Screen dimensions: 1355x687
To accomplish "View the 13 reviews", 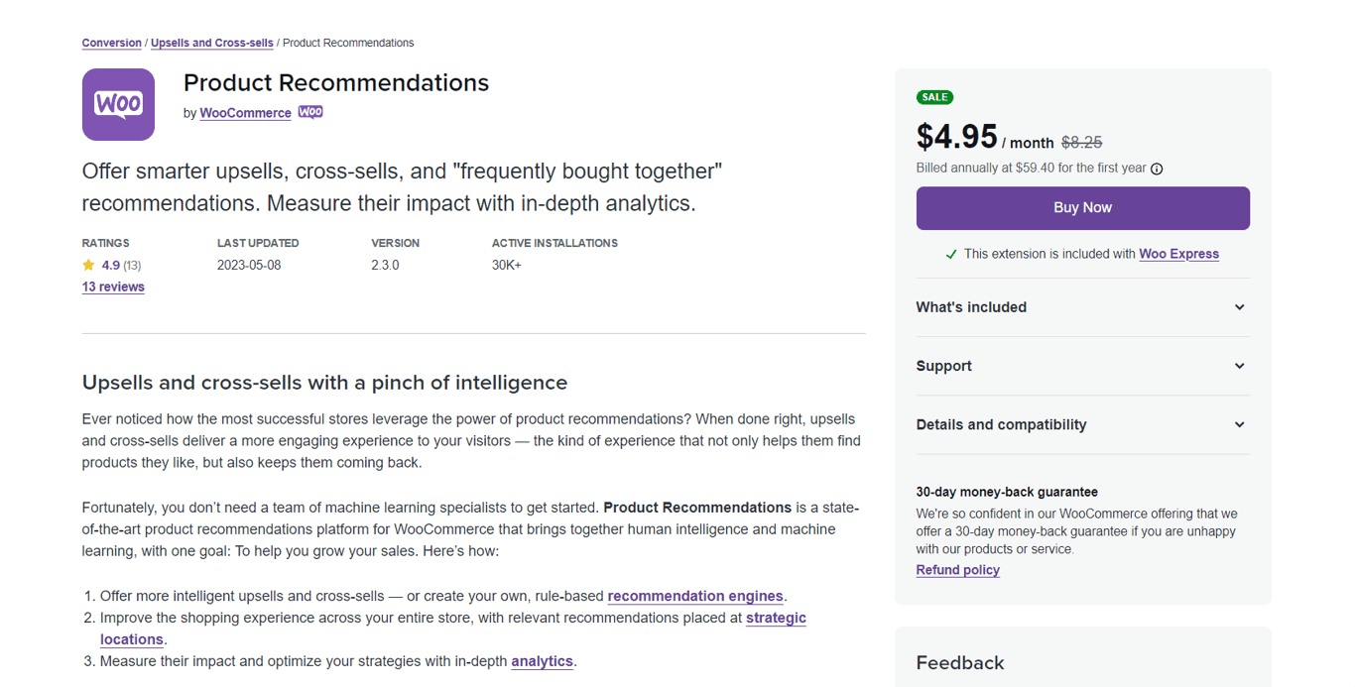I will 112,286.
